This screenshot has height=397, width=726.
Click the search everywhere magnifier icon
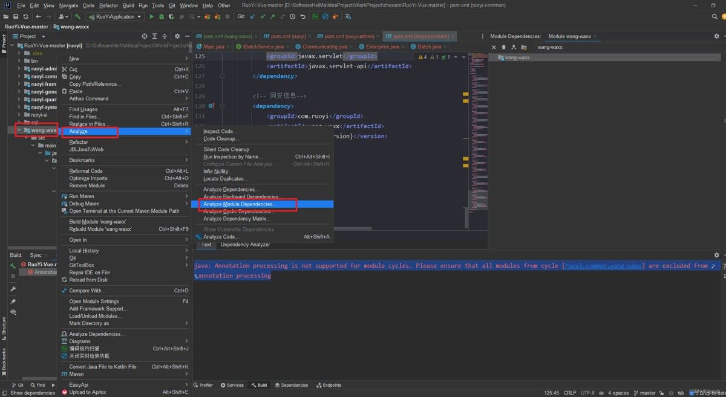pos(714,17)
